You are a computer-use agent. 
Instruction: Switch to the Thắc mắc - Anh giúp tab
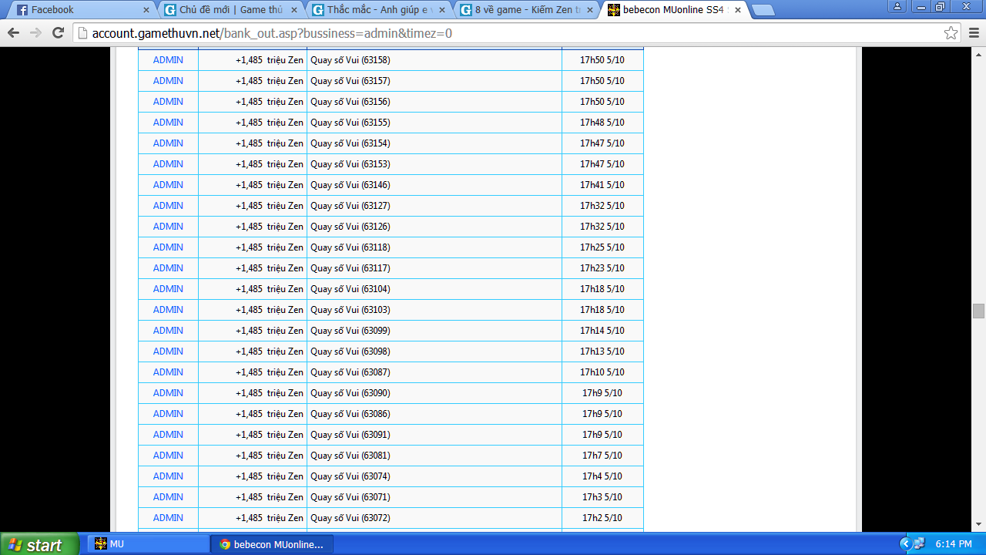coord(379,10)
